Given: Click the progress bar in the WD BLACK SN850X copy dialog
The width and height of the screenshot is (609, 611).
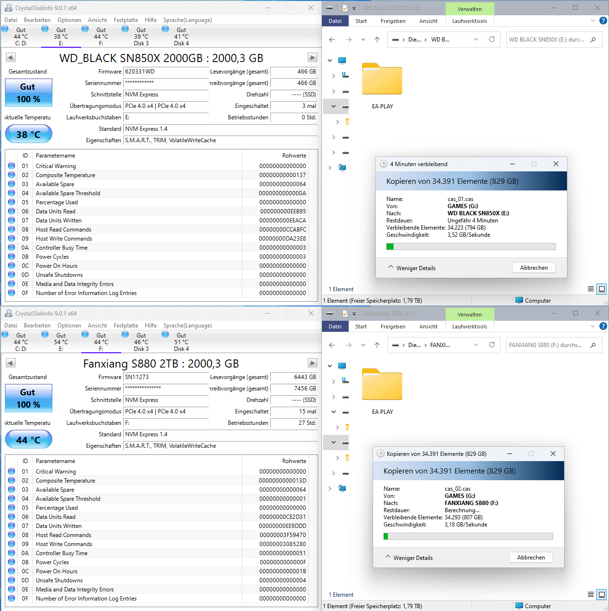Looking at the screenshot, I should tap(471, 247).
